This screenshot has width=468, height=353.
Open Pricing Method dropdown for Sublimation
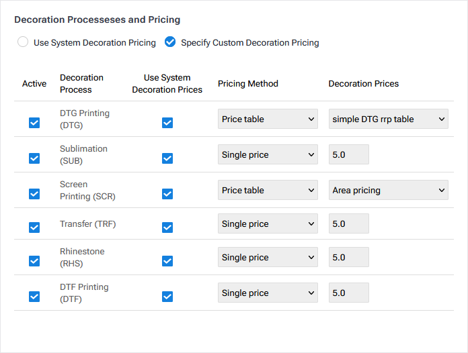pos(268,154)
